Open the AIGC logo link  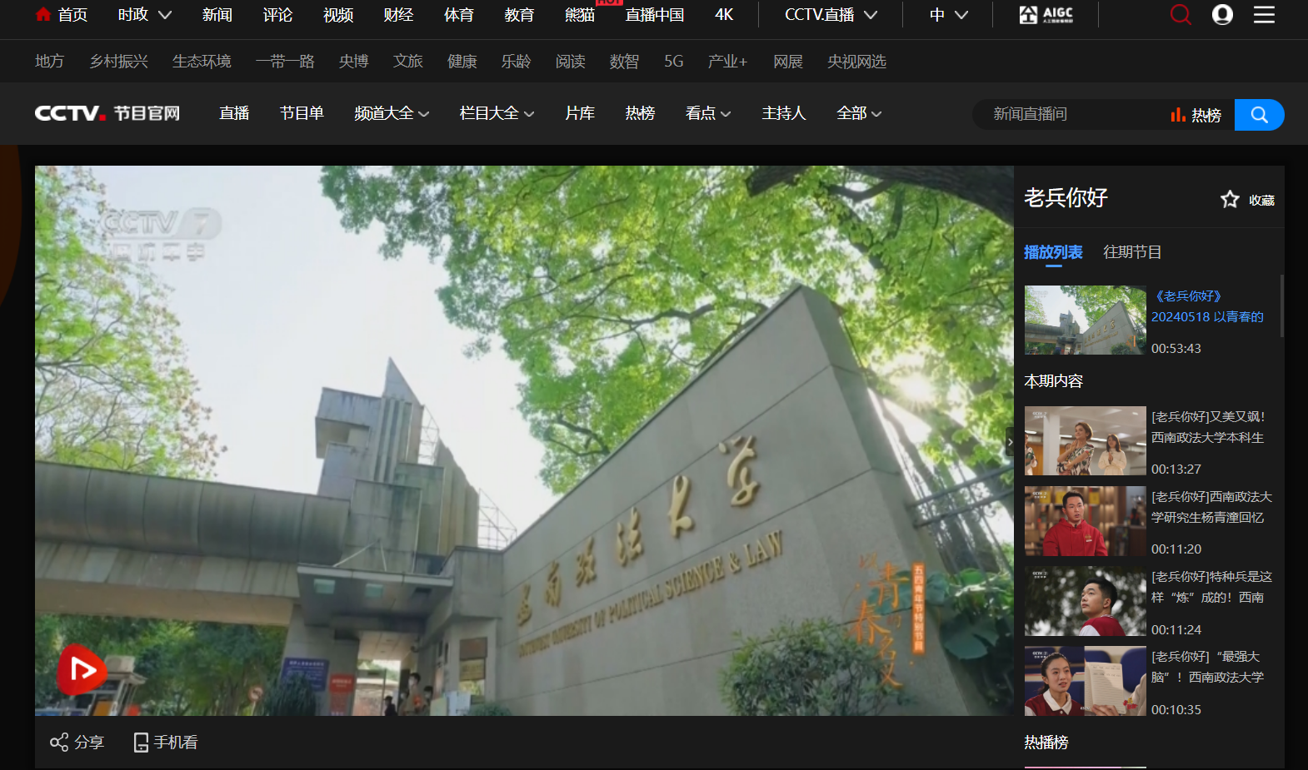point(1046,15)
